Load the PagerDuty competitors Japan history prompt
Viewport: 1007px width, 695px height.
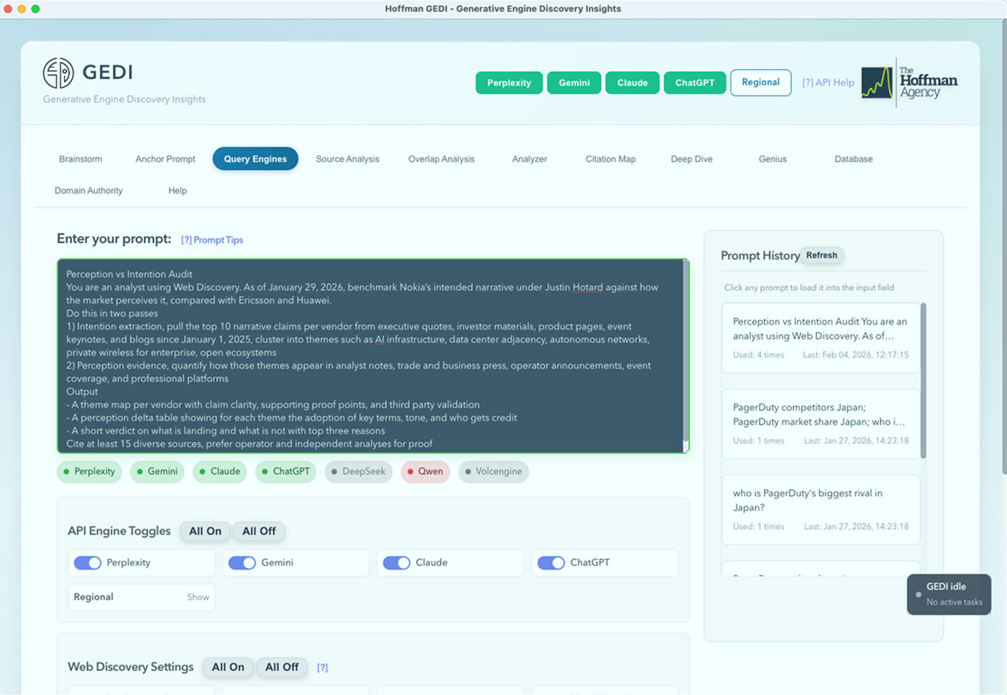tap(821, 423)
